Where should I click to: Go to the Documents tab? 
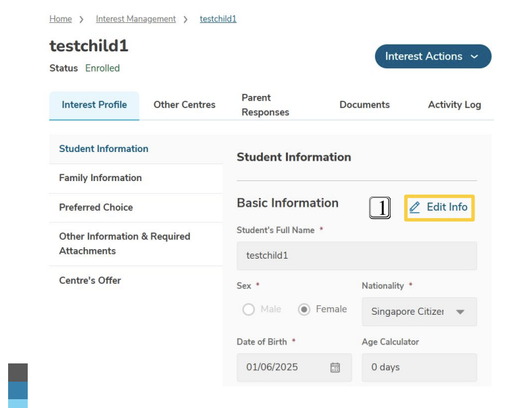pyautogui.click(x=364, y=105)
